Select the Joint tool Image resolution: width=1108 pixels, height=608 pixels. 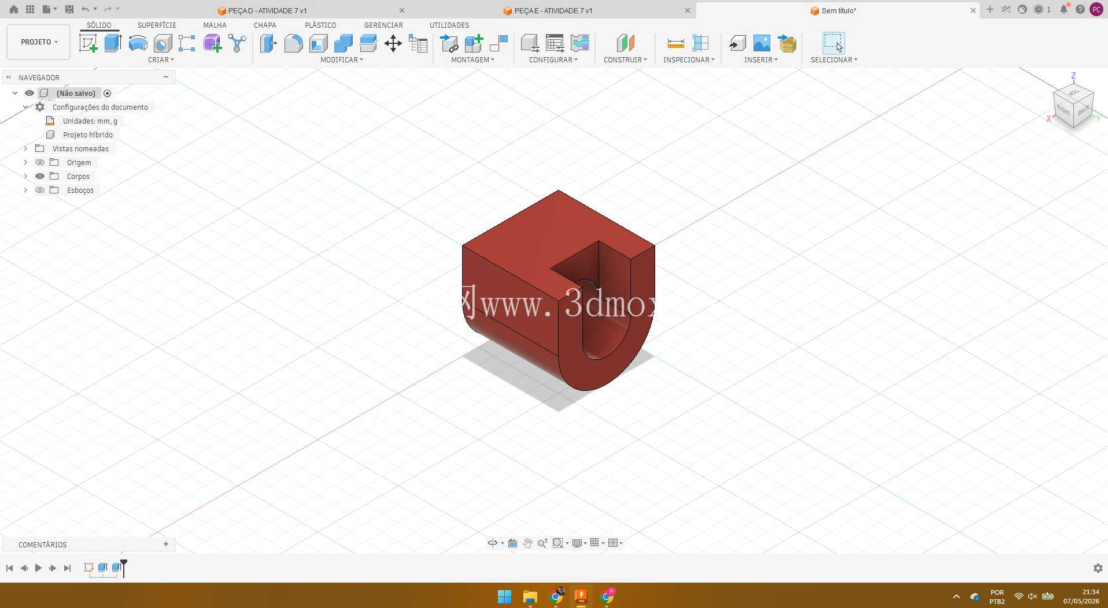coord(498,43)
